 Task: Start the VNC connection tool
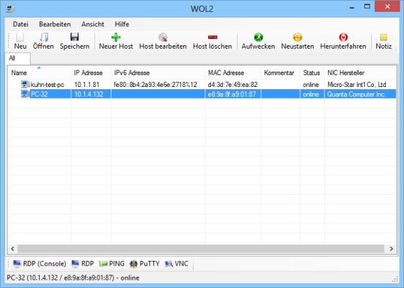(x=176, y=264)
